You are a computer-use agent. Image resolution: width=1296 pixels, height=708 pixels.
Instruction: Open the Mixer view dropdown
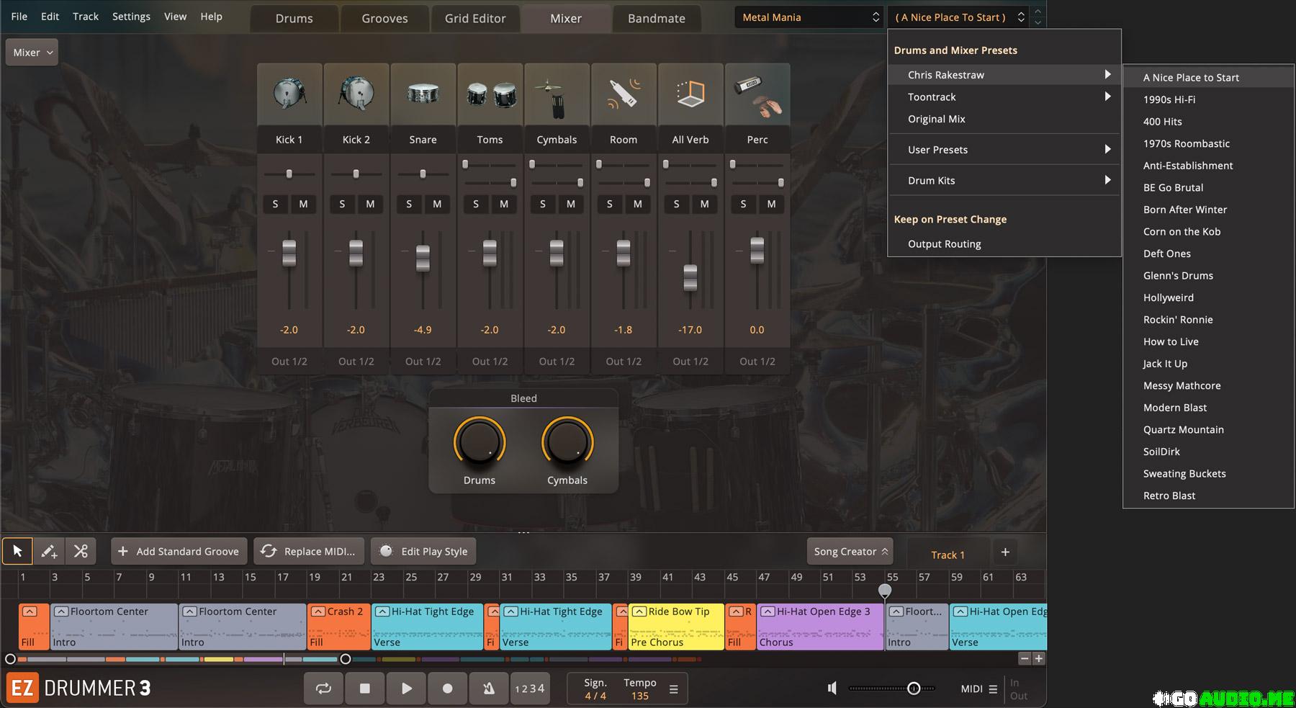click(32, 53)
